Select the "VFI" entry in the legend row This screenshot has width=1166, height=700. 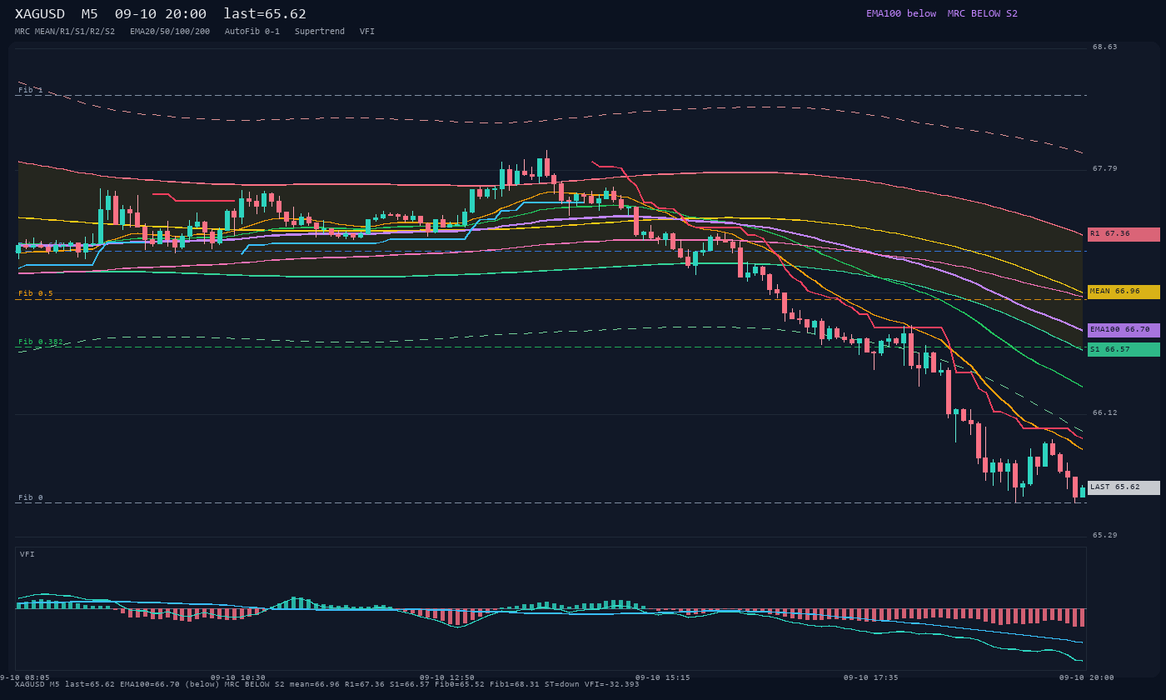367,32
